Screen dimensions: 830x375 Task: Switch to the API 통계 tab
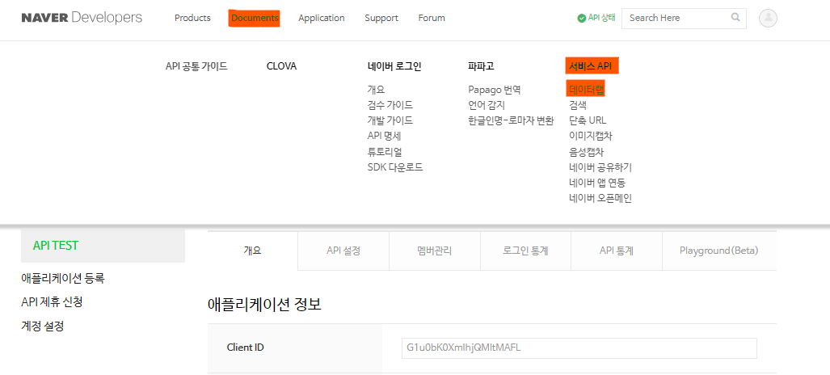[617, 251]
